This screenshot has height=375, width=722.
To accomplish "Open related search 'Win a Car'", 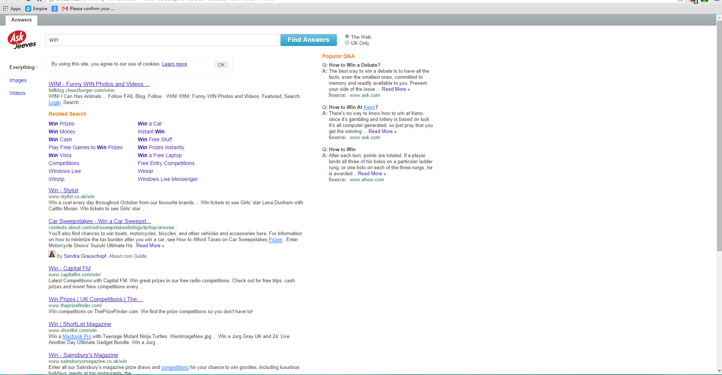I will (150, 124).
